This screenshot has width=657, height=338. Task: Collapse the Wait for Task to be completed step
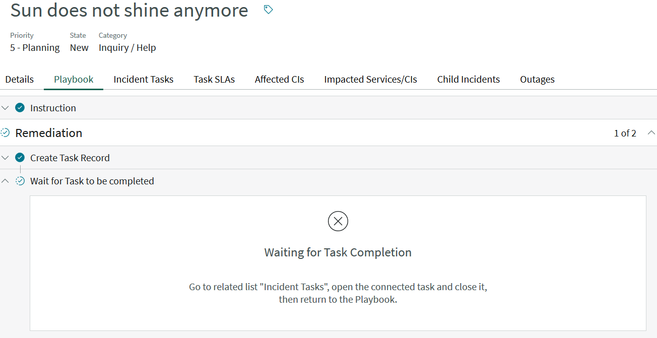[5, 180]
